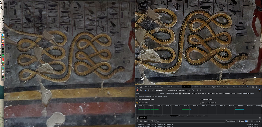Viewport: 262px width, 127px height.
Task: Open DevTools settings gear icon
Action: coord(253,87)
